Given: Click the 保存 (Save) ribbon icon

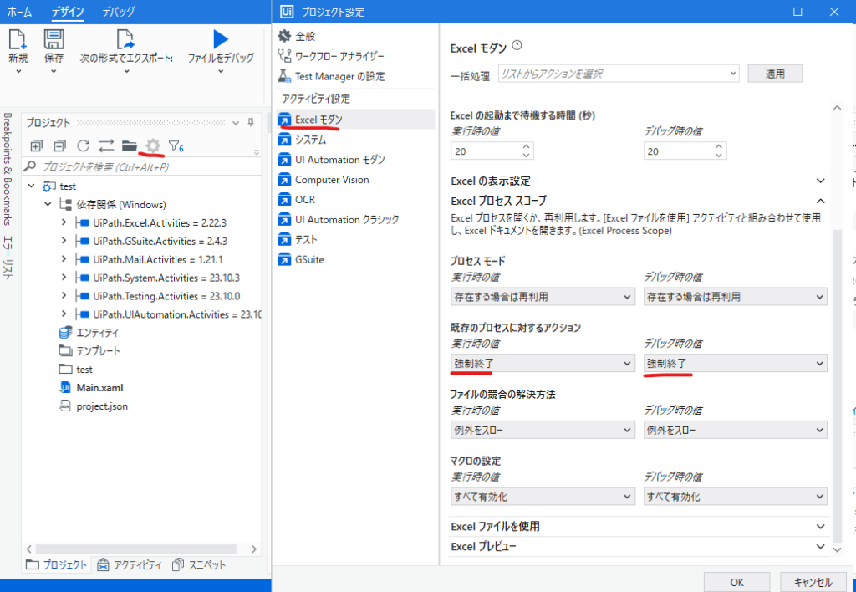Looking at the screenshot, I should tap(53, 39).
